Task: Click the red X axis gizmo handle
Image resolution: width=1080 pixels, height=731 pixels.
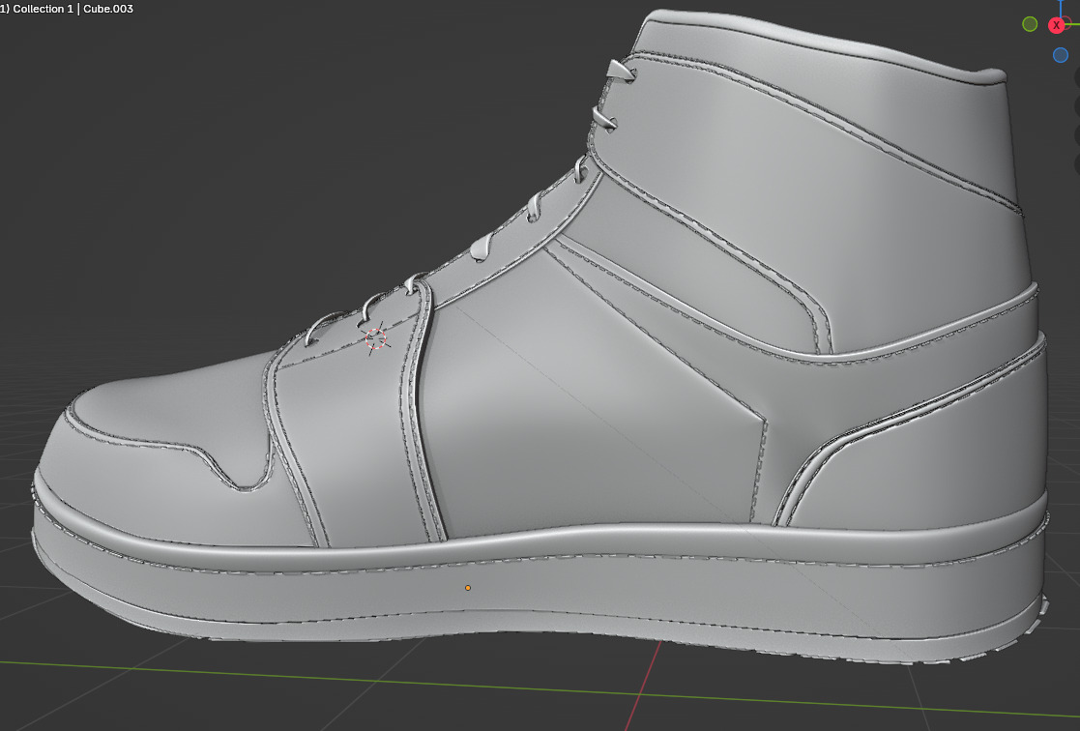Action: 1056,25
